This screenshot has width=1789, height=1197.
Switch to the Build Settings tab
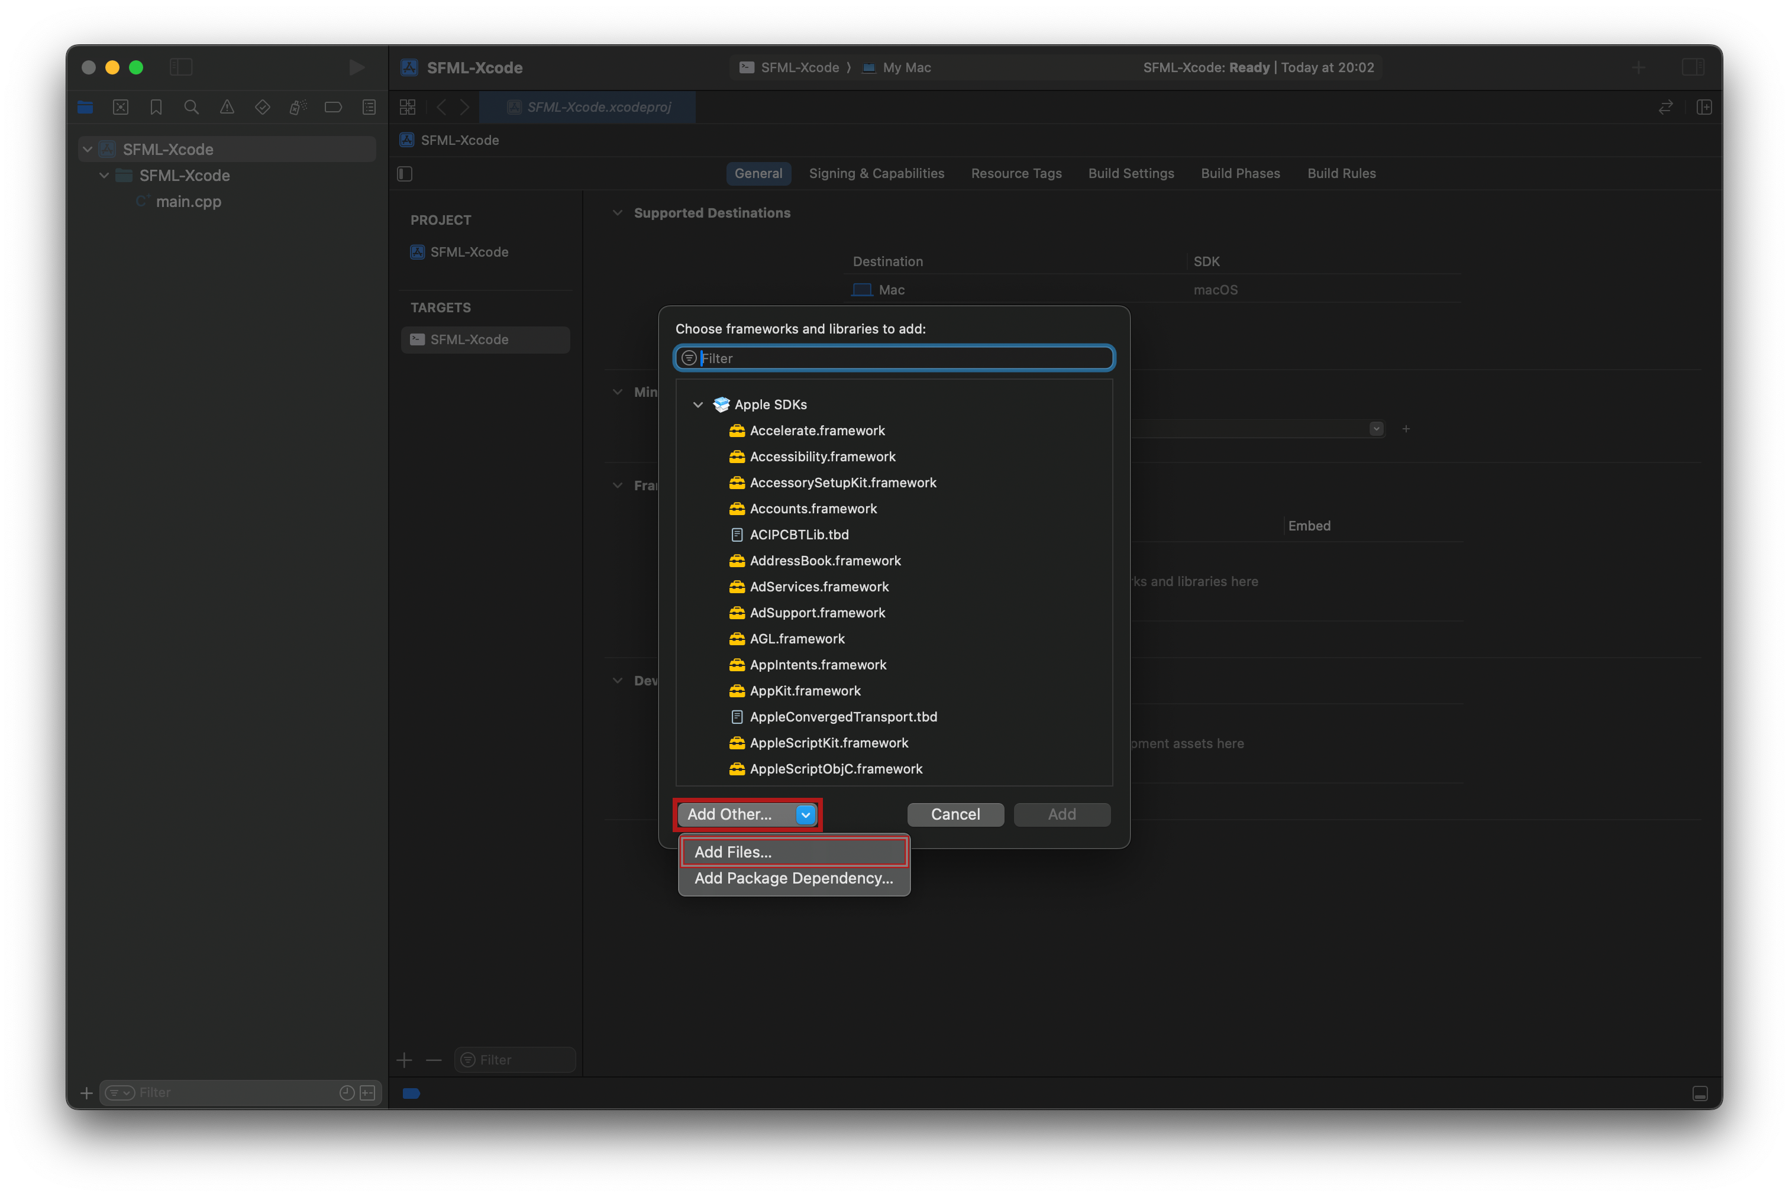tap(1131, 173)
